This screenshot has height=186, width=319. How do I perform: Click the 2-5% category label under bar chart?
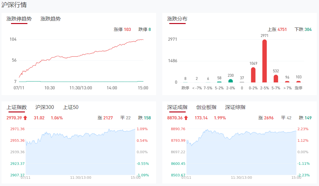point(264,88)
